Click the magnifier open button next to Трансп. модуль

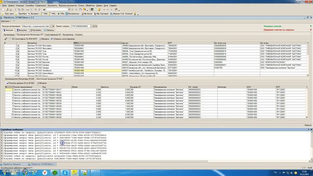tap(96, 26)
